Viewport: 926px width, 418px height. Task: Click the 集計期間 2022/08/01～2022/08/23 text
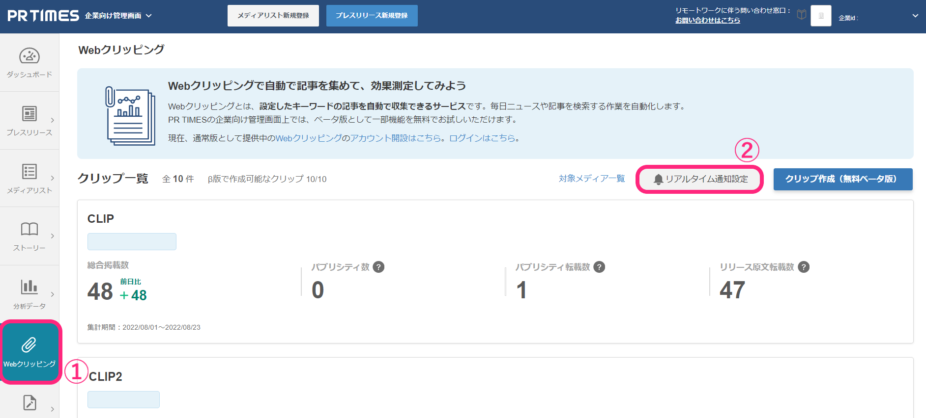[144, 327]
